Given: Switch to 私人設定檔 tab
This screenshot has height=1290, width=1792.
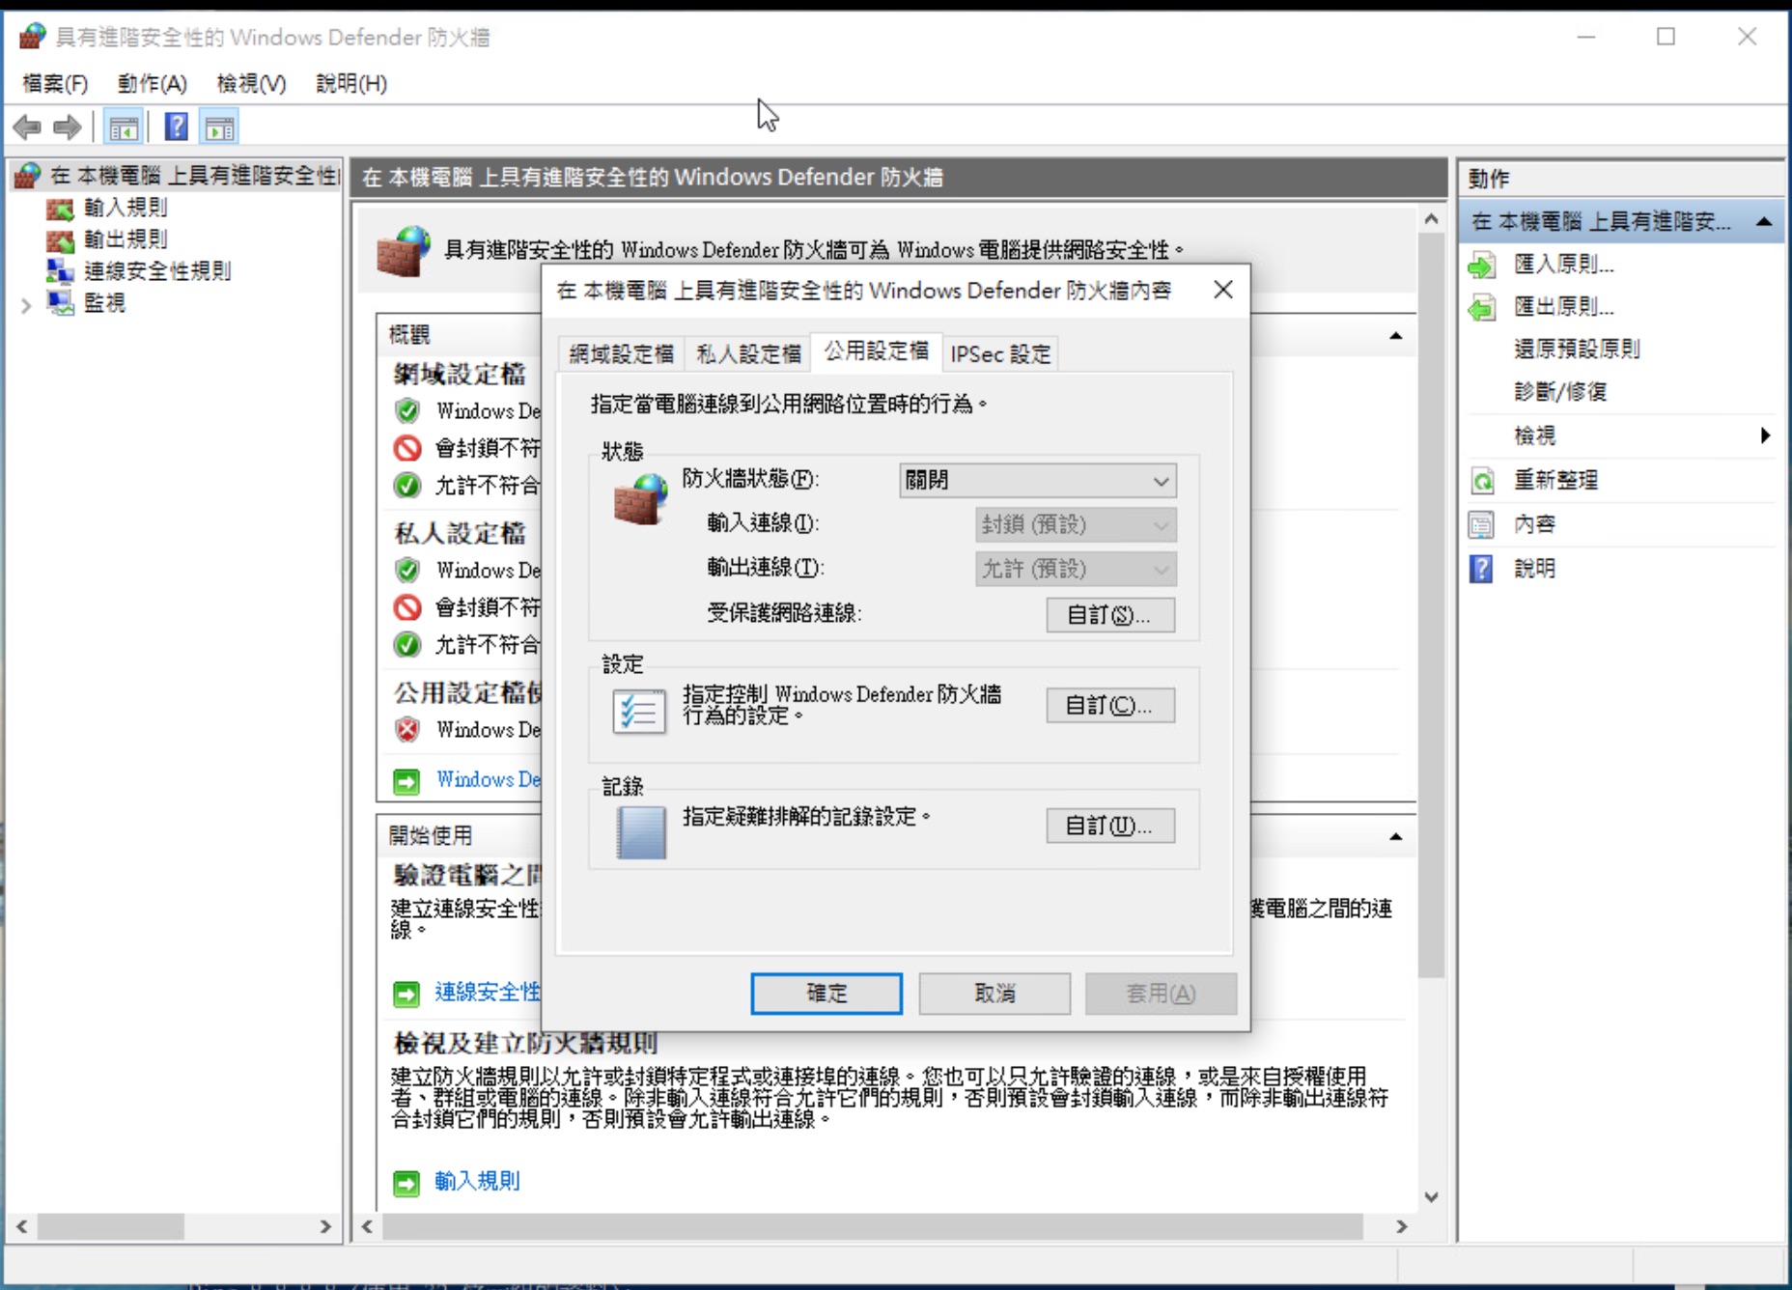Looking at the screenshot, I should pyautogui.click(x=748, y=354).
